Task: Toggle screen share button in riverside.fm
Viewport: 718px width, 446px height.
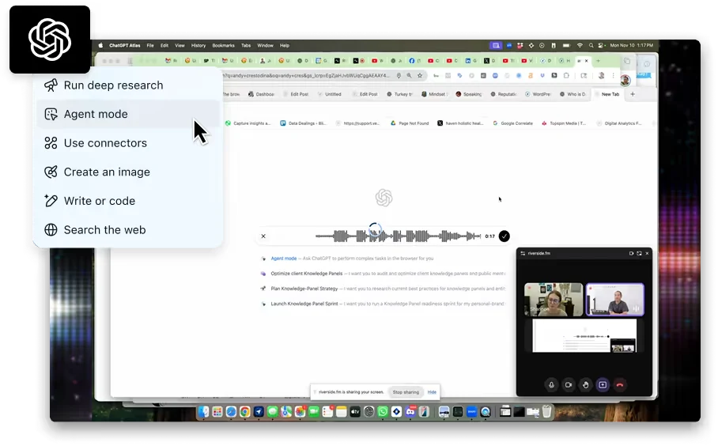Action: point(603,385)
